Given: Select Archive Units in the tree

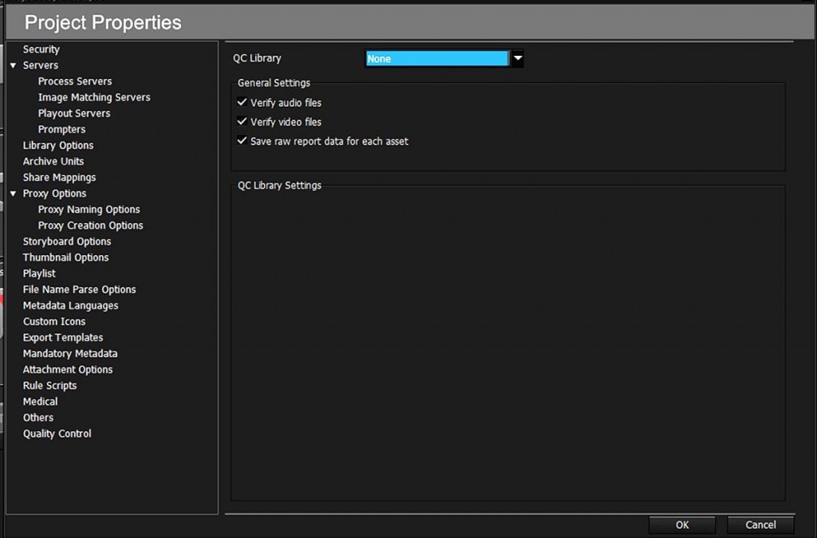Looking at the screenshot, I should 53,161.
